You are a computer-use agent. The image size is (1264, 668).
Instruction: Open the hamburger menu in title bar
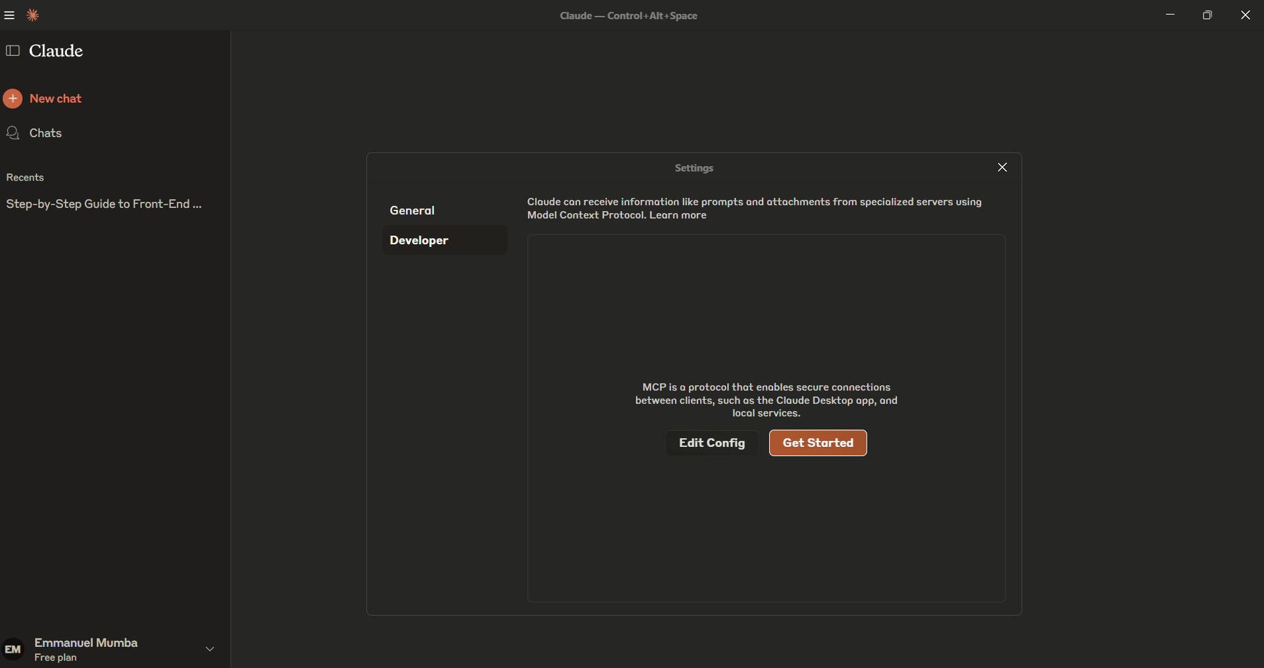[9, 15]
